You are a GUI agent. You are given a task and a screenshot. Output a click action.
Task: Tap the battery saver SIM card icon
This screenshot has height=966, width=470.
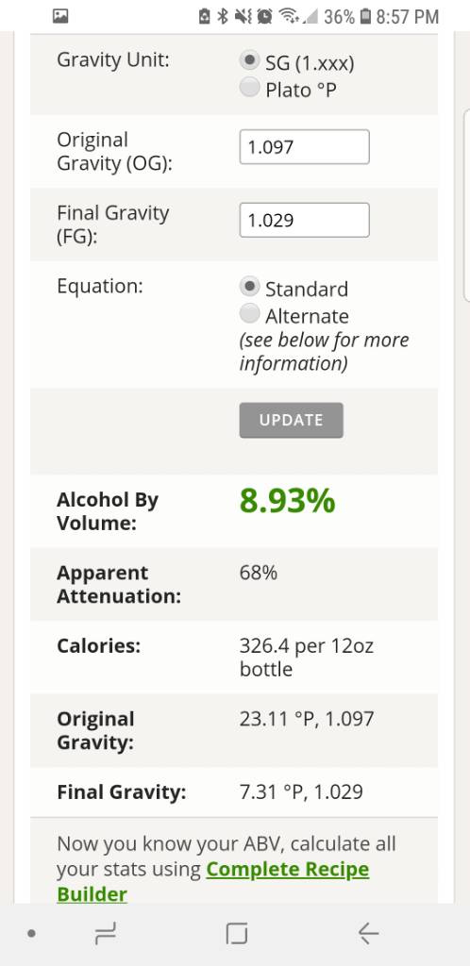pyautogui.click(x=205, y=17)
